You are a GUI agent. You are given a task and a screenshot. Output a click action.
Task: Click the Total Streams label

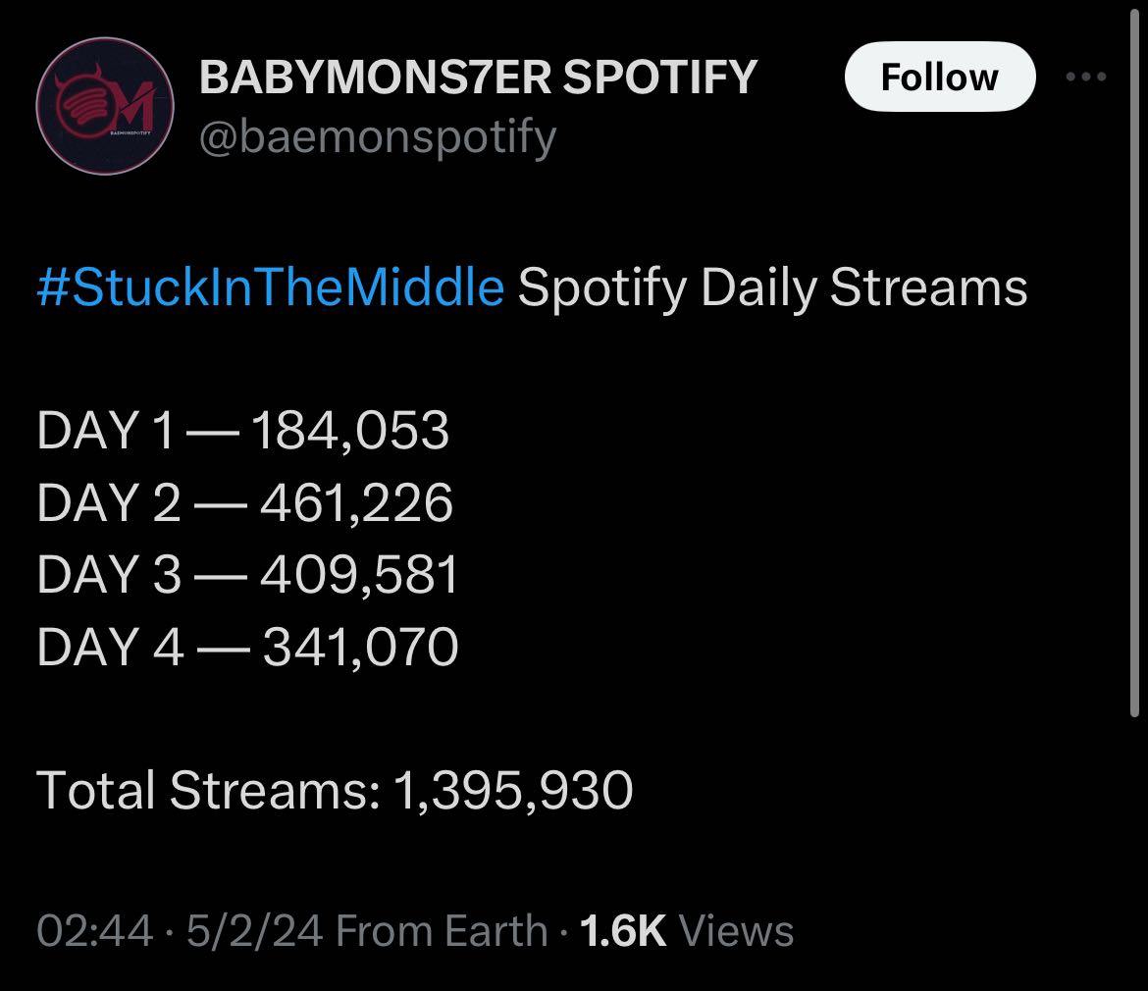pyautogui.click(x=208, y=790)
